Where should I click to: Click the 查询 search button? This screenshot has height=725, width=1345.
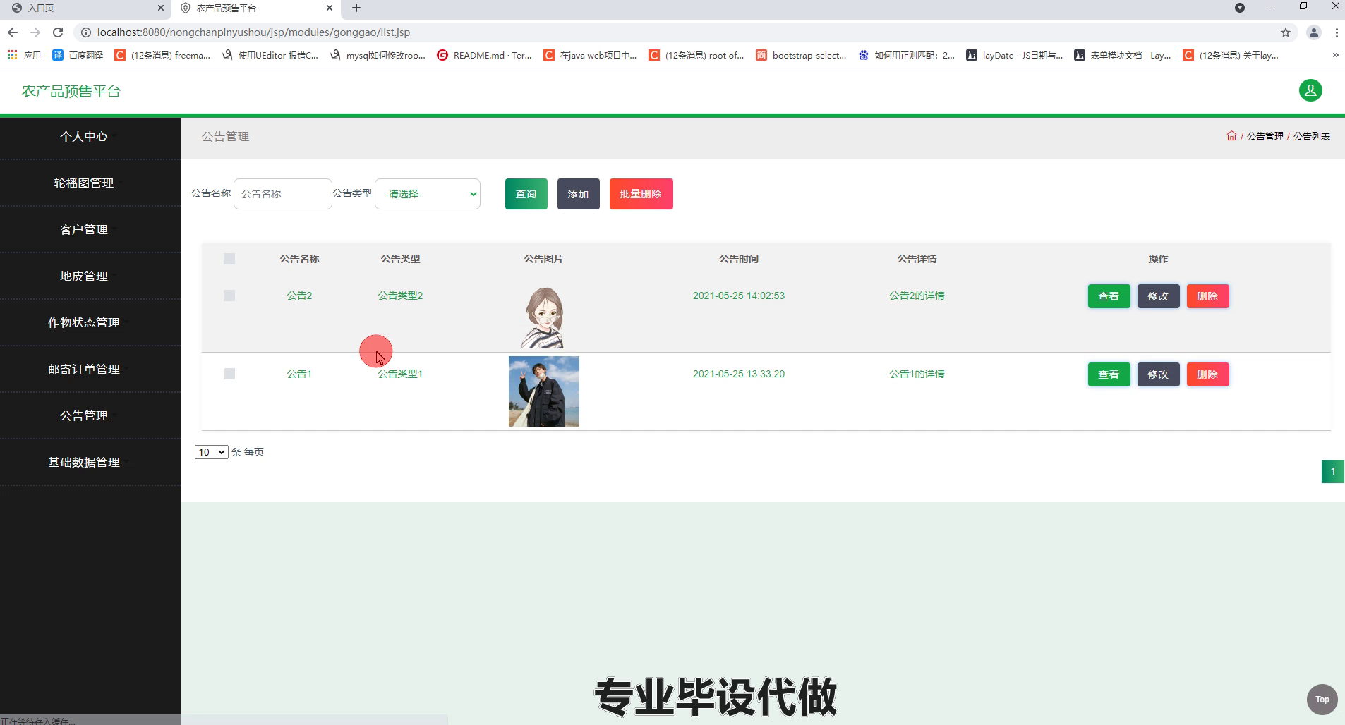(x=526, y=194)
